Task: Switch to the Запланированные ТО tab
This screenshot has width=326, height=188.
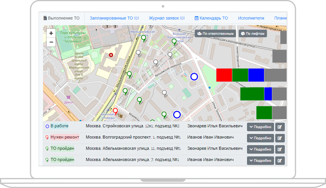Action: 114,18
